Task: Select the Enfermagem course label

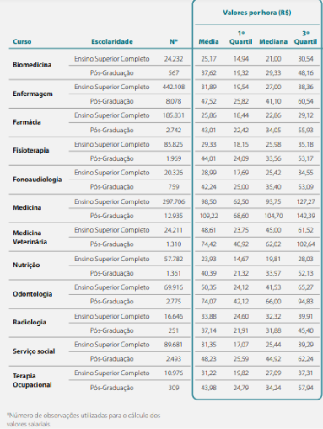Action: [33, 94]
